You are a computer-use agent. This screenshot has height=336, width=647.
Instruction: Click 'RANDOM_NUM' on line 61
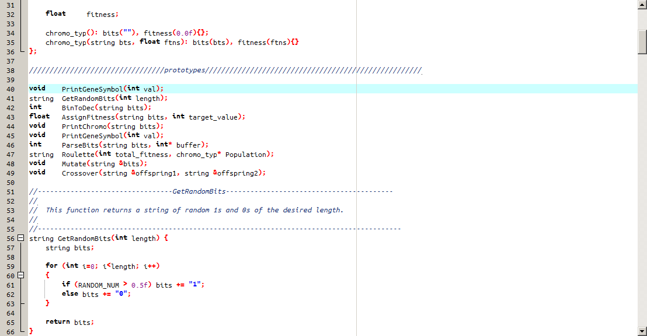click(99, 285)
